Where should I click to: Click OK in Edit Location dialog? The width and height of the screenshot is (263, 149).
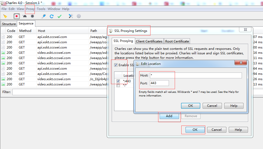[191, 106]
